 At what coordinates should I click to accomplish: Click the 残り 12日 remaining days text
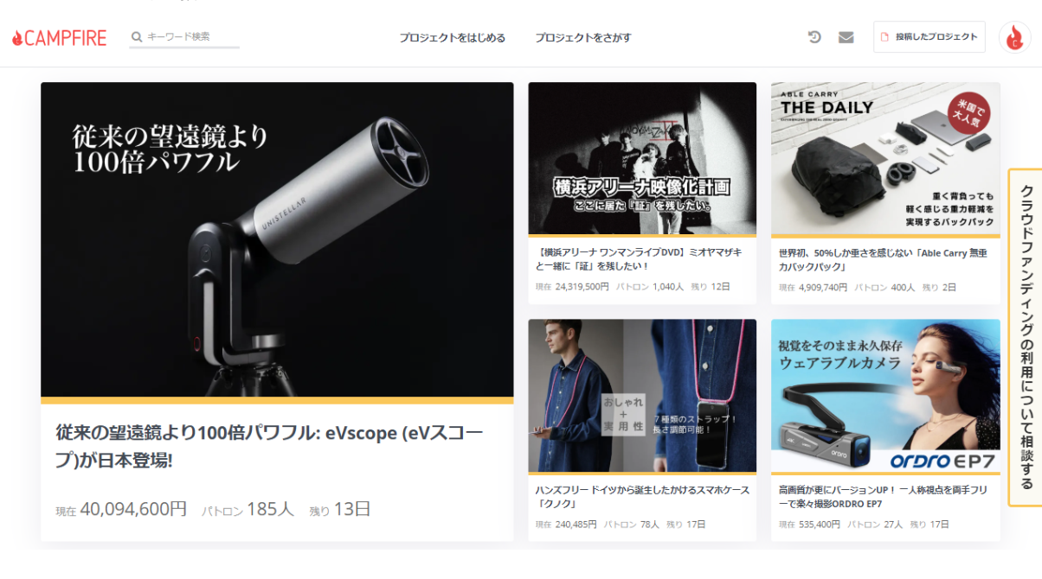coord(711,287)
